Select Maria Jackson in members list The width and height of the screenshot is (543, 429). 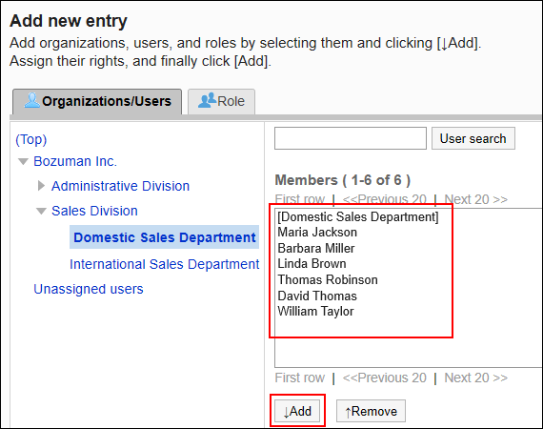(x=317, y=233)
